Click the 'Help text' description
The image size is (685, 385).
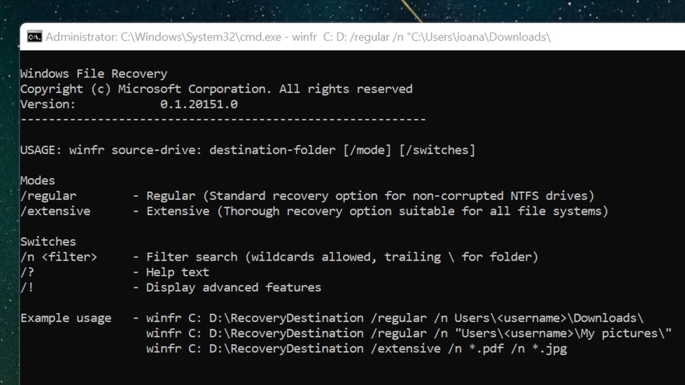177,272
